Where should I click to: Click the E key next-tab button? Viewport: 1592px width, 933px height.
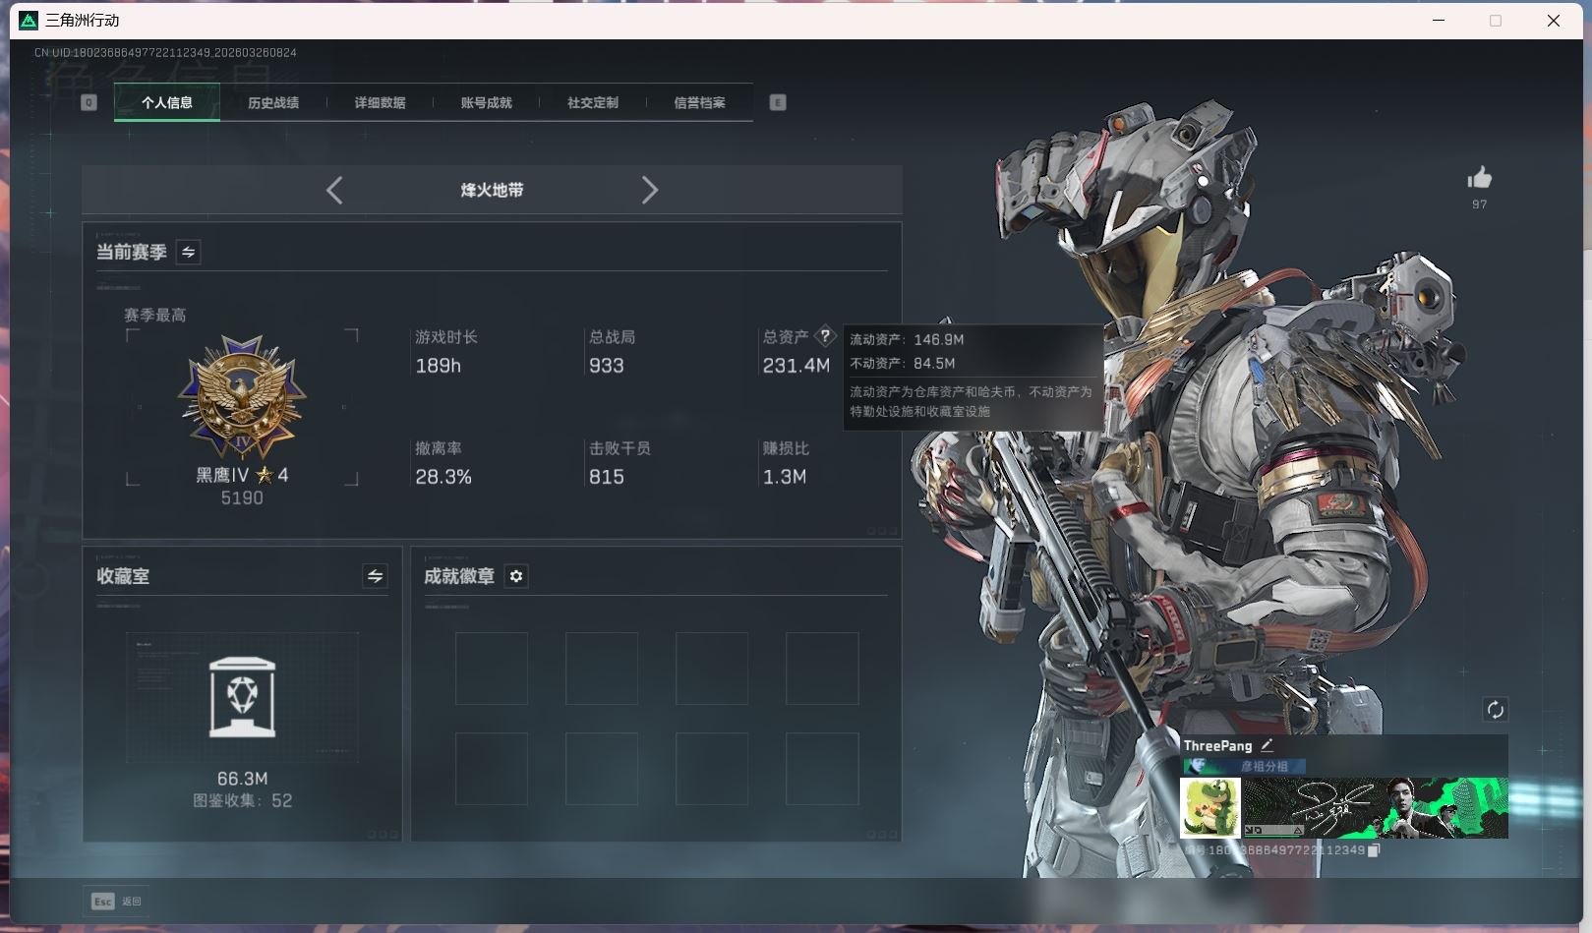click(x=778, y=102)
